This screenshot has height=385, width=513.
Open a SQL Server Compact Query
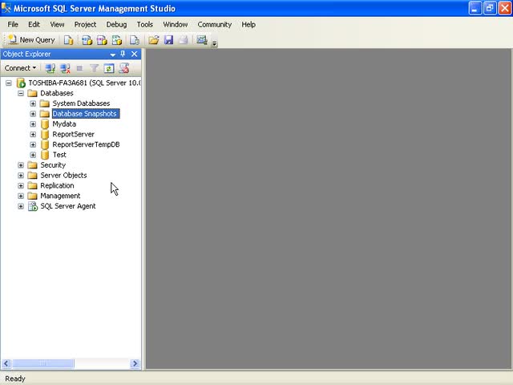[135, 40]
